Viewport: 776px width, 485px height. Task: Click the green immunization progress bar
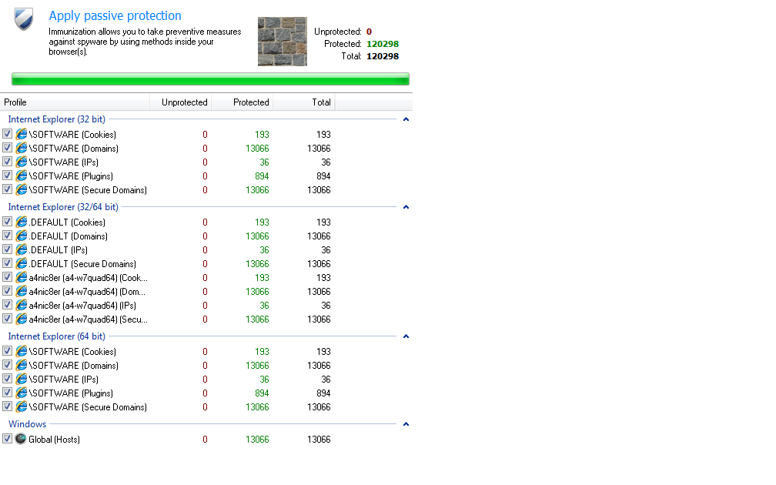pyautogui.click(x=210, y=79)
